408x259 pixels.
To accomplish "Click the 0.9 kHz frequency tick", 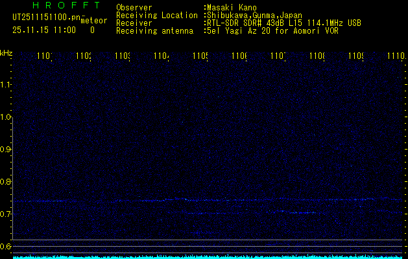I will (6, 150).
